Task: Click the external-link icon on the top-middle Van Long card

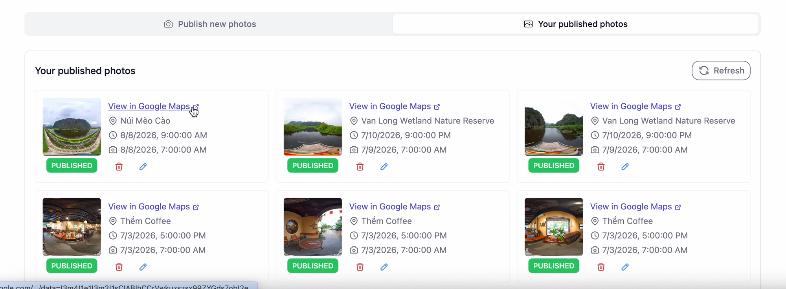Action: (437, 107)
